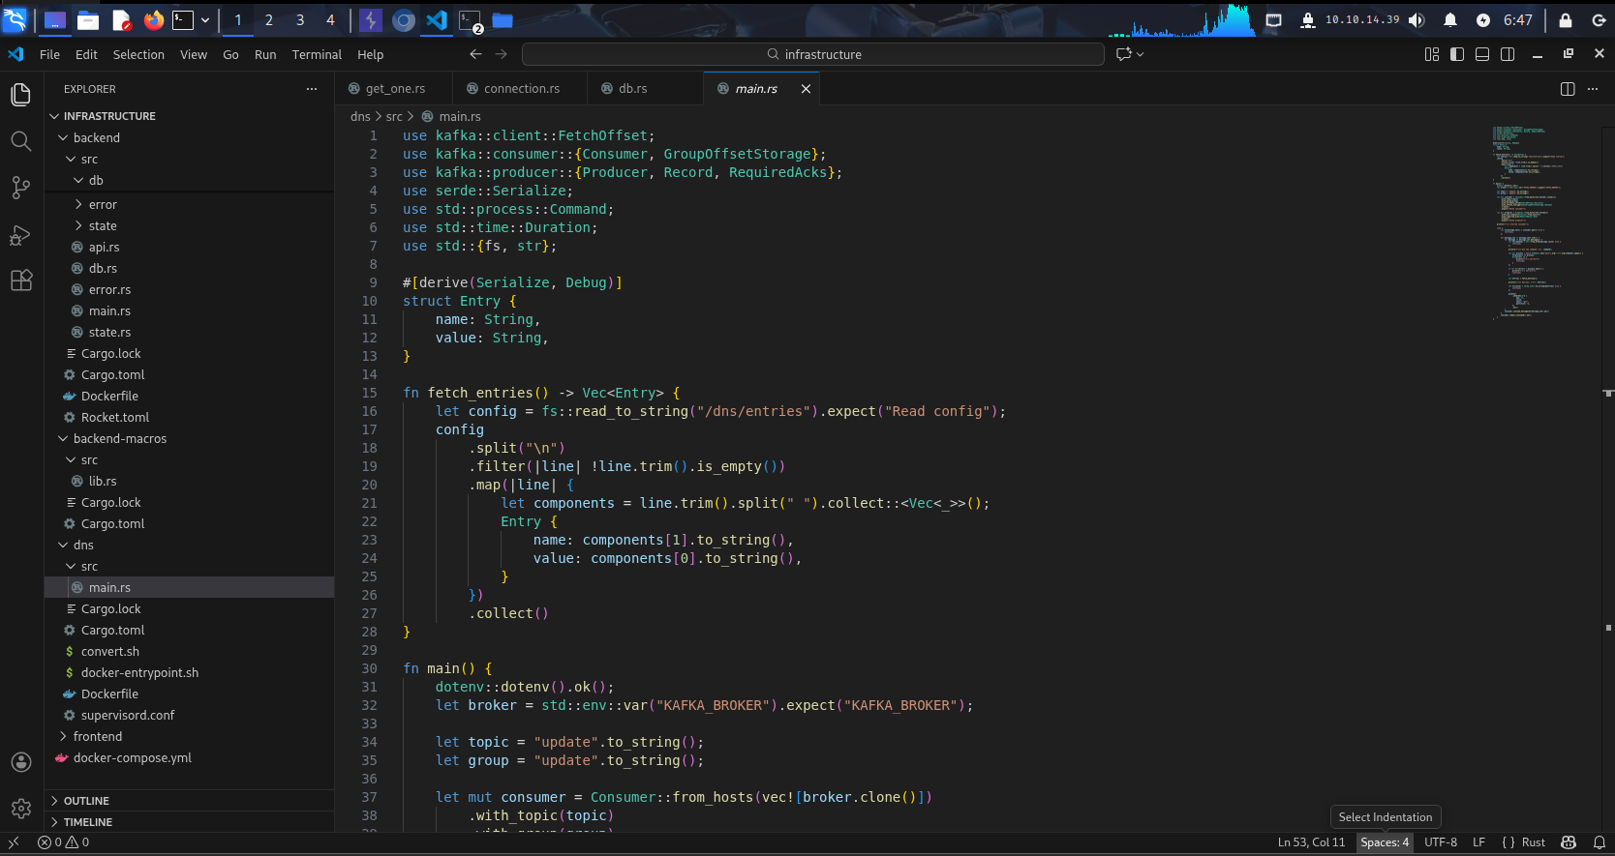This screenshot has width=1615, height=856.
Task: Click the infrastructure command center search box
Action: click(x=813, y=54)
